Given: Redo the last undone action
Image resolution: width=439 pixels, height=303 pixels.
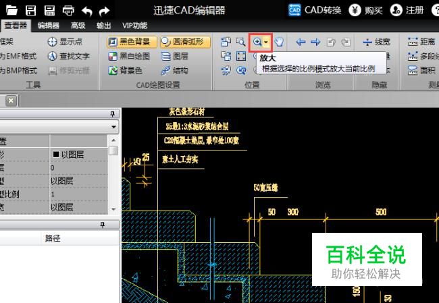Looking at the screenshot, I should coord(104,11).
